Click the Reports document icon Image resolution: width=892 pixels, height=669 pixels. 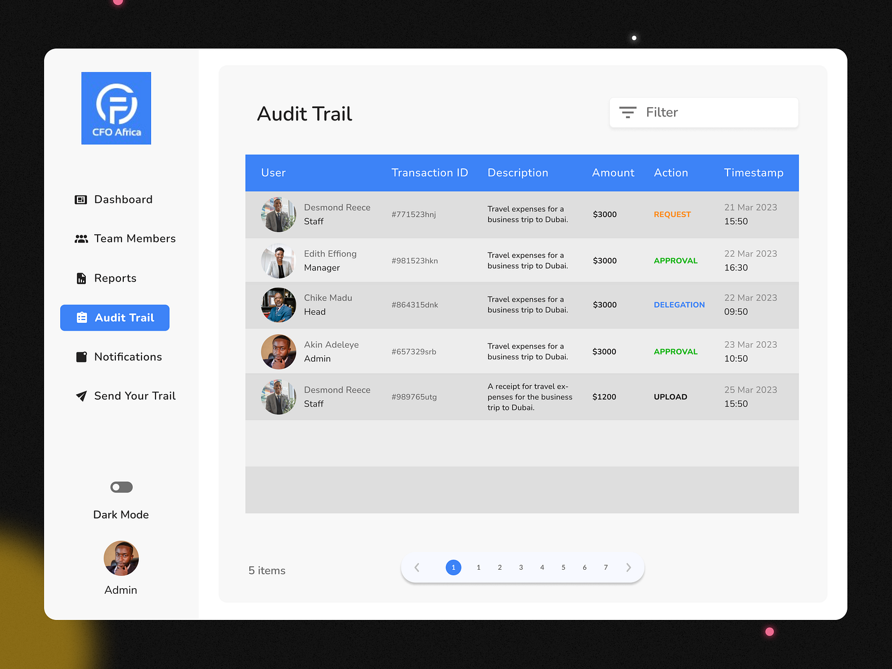pos(80,278)
